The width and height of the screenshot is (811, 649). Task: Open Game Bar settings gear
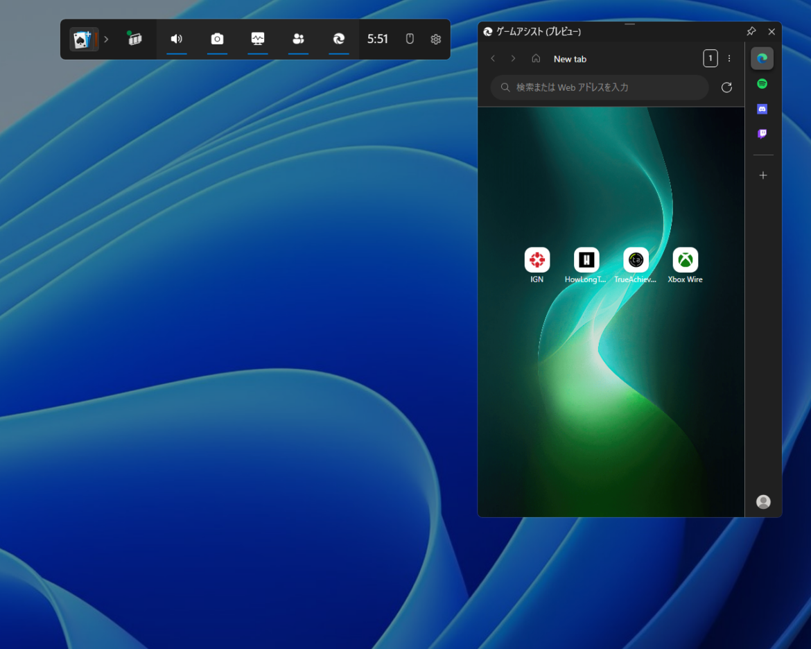(x=436, y=40)
